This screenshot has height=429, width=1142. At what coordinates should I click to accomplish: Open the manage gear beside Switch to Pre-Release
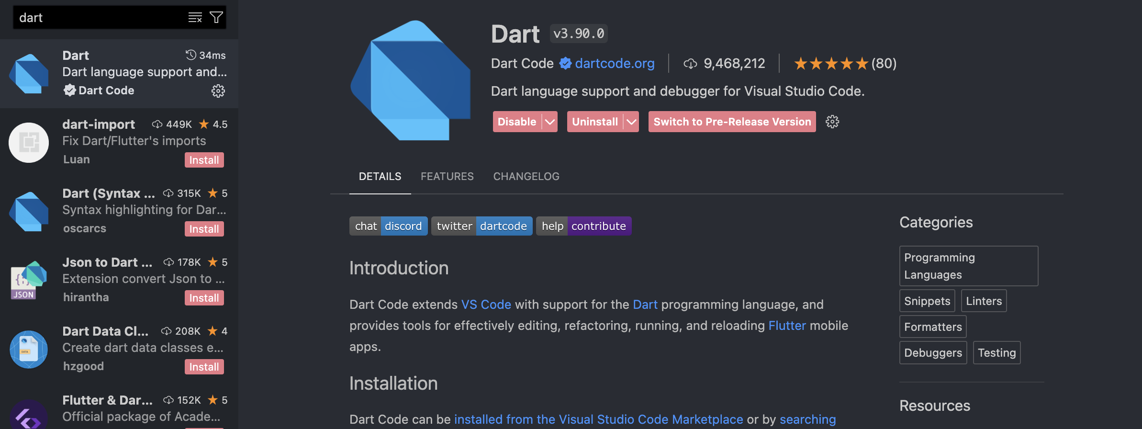832,122
